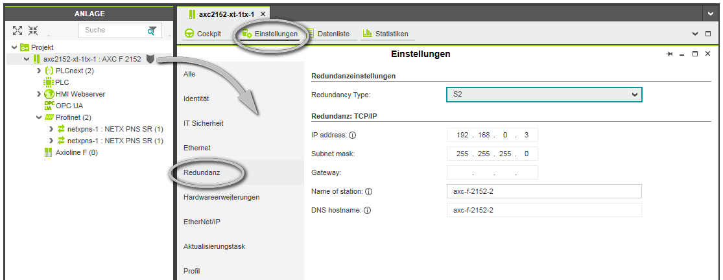The width and height of the screenshot is (723, 280).
Task: Expand the HMI Webserver node
Action: point(39,94)
